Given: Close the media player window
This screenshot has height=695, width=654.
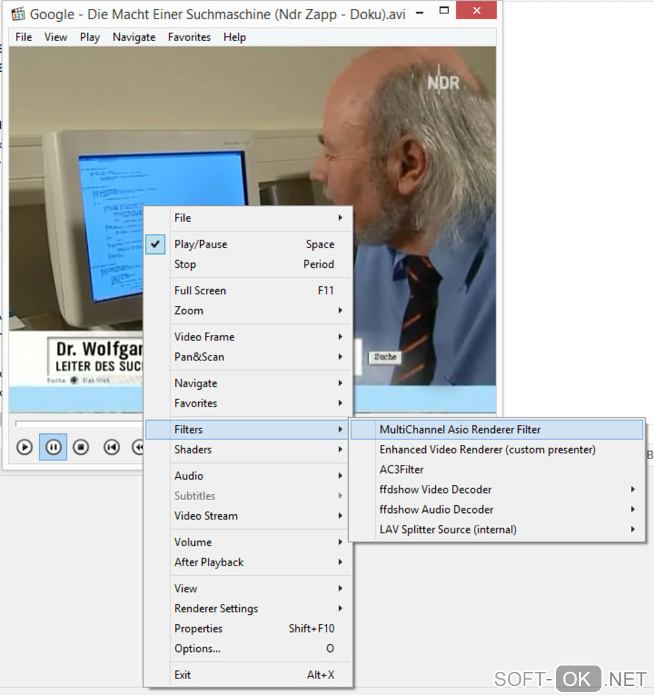Looking at the screenshot, I should pyautogui.click(x=476, y=11).
